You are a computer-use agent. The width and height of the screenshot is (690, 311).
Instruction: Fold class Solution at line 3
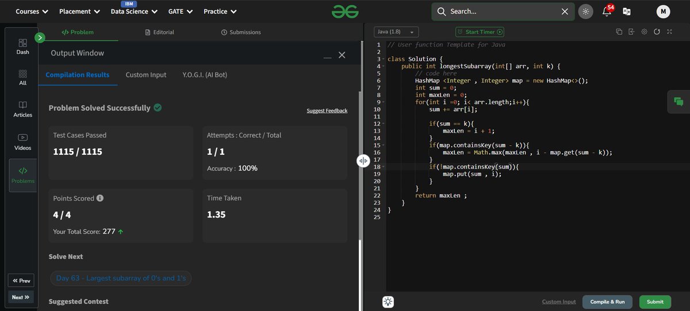pyautogui.click(x=383, y=59)
